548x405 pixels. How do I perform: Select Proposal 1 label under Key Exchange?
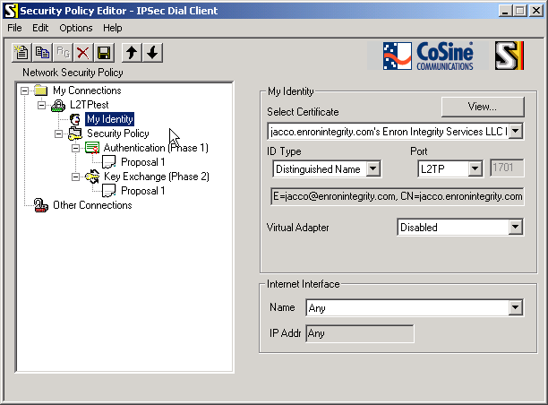(143, 191)
